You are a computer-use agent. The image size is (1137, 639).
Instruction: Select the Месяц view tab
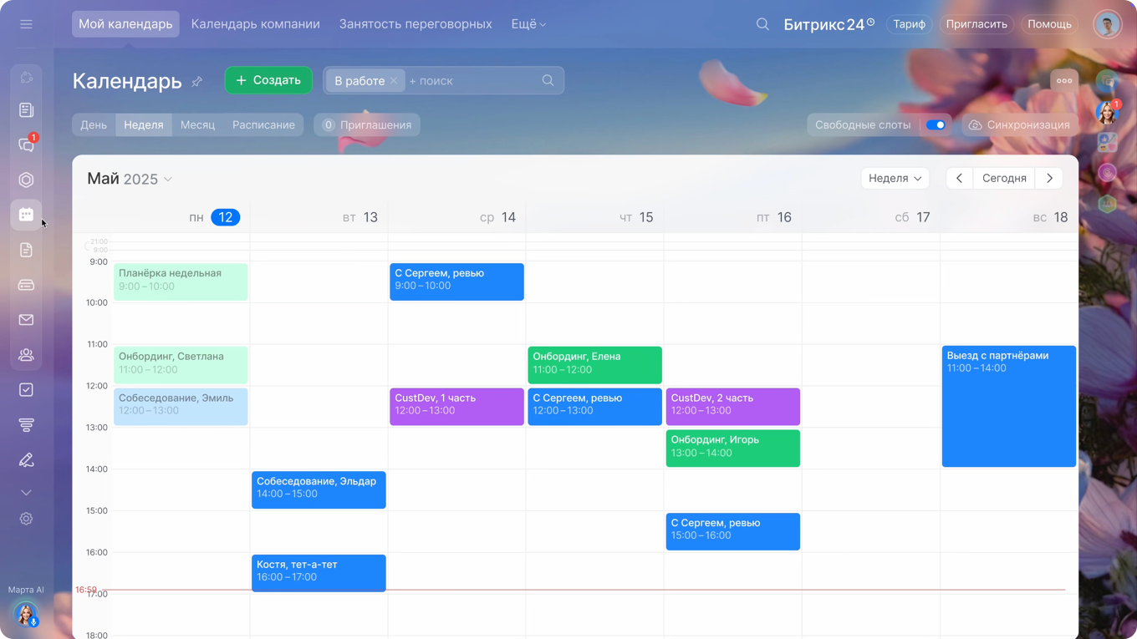click(x=197, y=124)
